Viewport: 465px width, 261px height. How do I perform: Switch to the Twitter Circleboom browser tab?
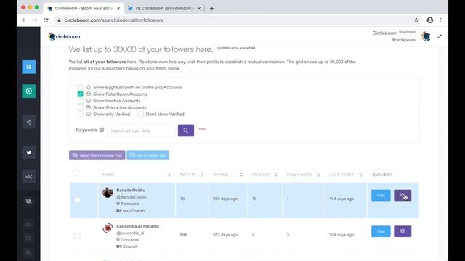point(164,9)
